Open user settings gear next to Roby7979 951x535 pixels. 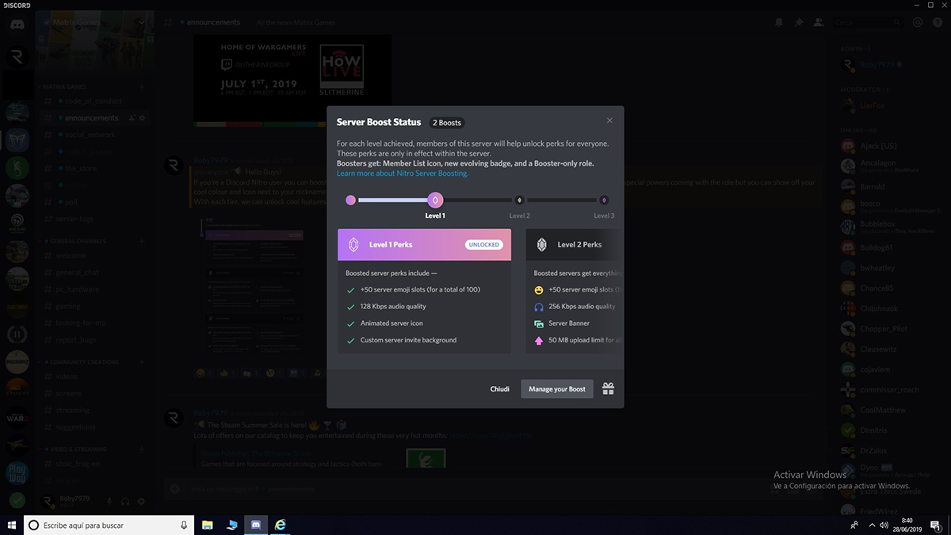click(x=141, y=501)
